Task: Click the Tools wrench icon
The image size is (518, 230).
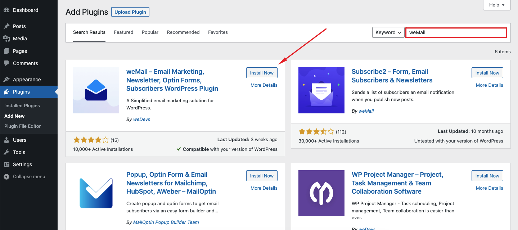Action: coord(7,152)
